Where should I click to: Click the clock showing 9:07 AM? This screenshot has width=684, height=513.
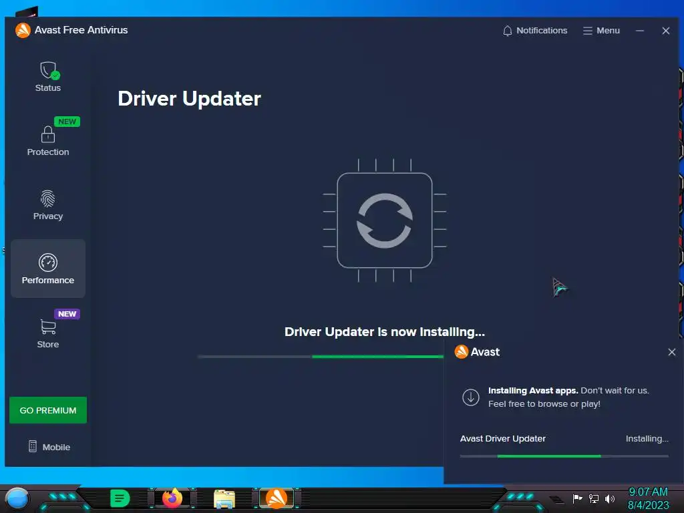tap(648, 492)
